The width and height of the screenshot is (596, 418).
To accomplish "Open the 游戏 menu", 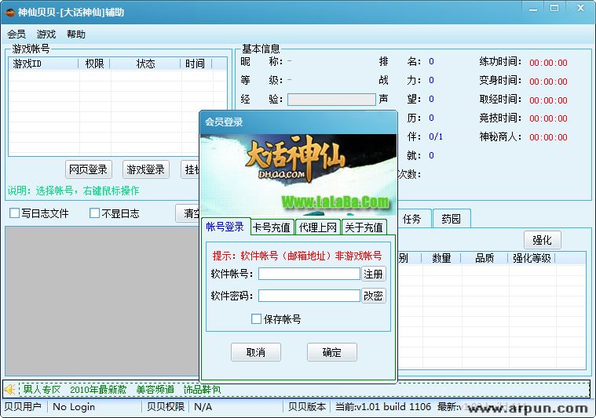I will (46, 35).
